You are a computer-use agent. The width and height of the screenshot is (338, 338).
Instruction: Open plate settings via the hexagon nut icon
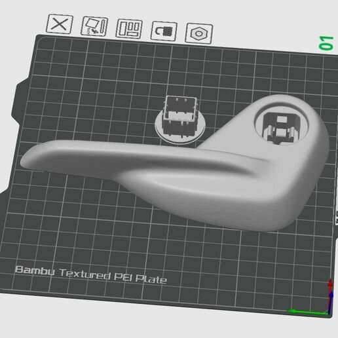coord(198,33)
